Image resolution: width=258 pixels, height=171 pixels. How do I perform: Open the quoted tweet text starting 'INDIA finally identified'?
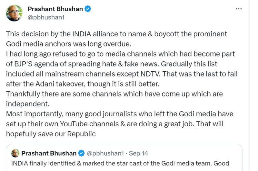(x=120, y=163)
